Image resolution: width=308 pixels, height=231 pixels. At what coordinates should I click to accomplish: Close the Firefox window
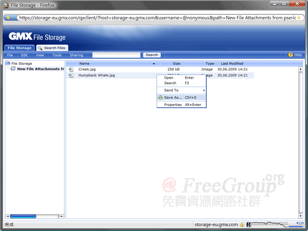coord(297,4)
